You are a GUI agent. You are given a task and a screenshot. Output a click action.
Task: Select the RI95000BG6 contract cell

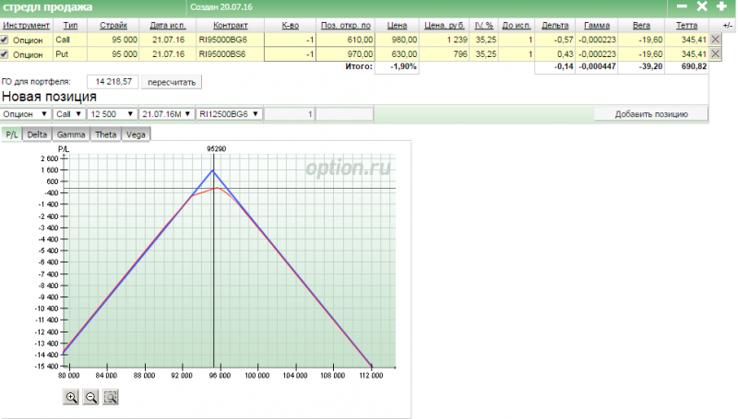coord(230,40)
